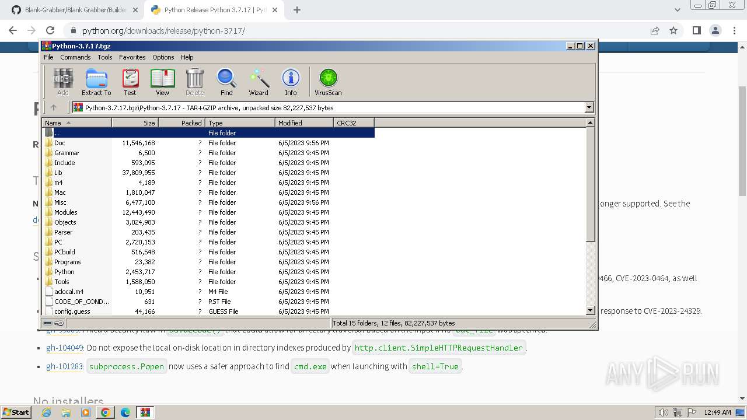
Task: Click the file list scroll up arrow
Action: pyautogui.click(x=590, y=123)
